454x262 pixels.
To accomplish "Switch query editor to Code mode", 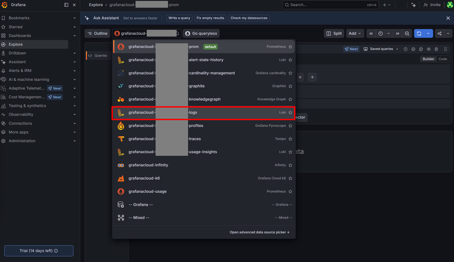I will [443, 59].
